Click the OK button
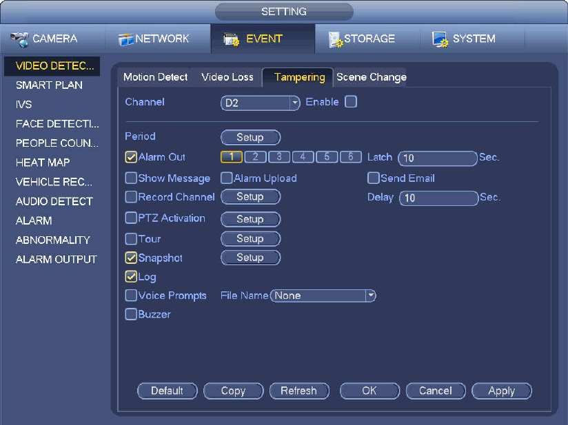The height and width of the screenshot is (425, 568). click(370, 391)
